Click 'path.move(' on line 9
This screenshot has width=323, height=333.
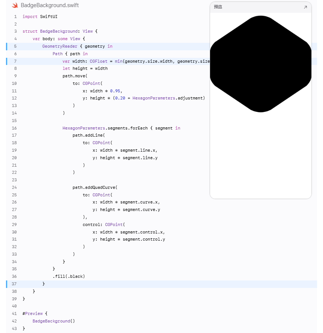[x=75, y=76]
